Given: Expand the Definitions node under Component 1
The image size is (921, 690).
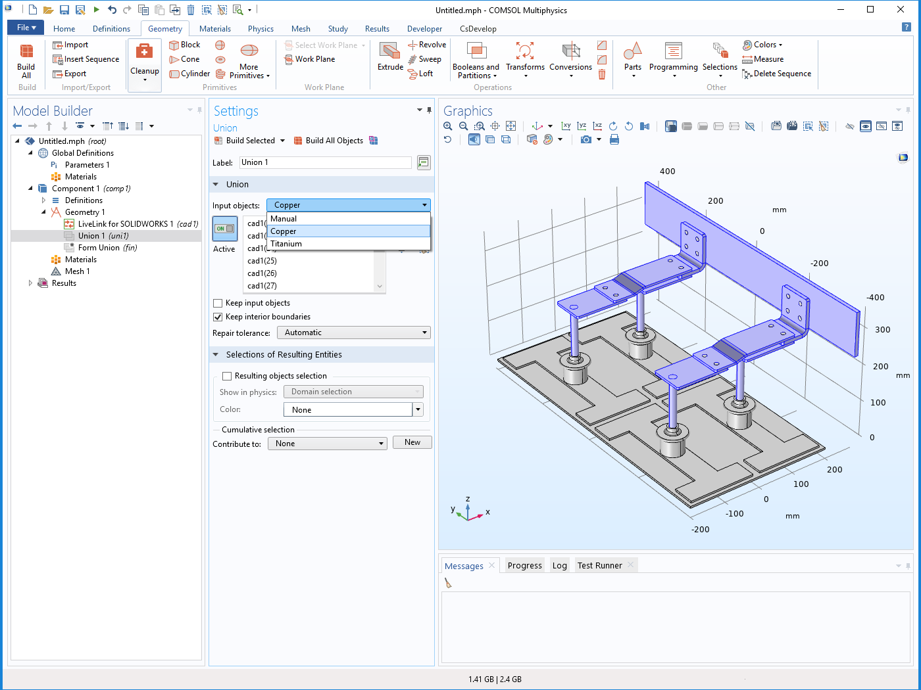Looking at the screenshot, I should [x=43, y=200].
